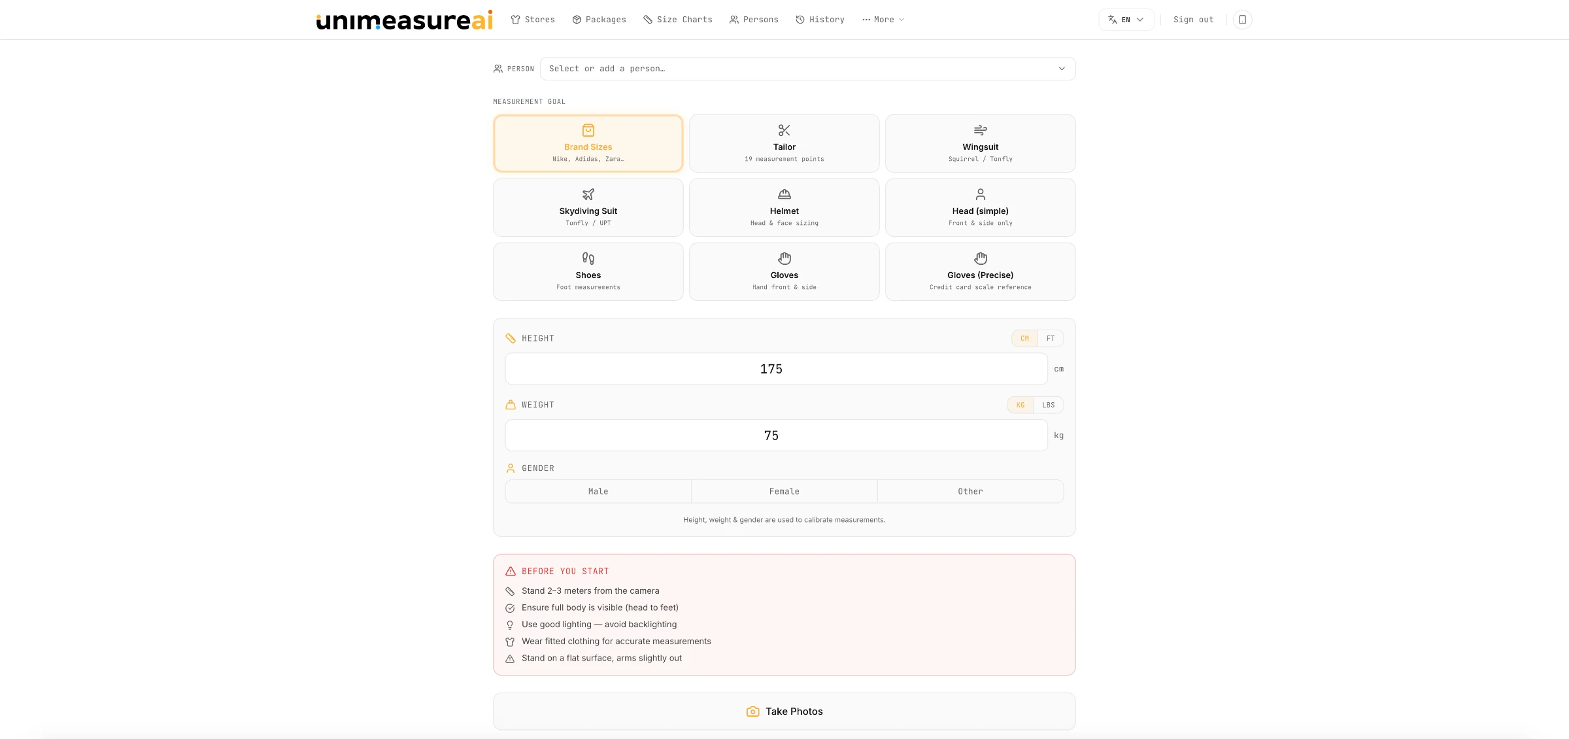Select the Head (simple) goal title
The width and height of the screenshot is (1569, 739).
tap(981, 211)
